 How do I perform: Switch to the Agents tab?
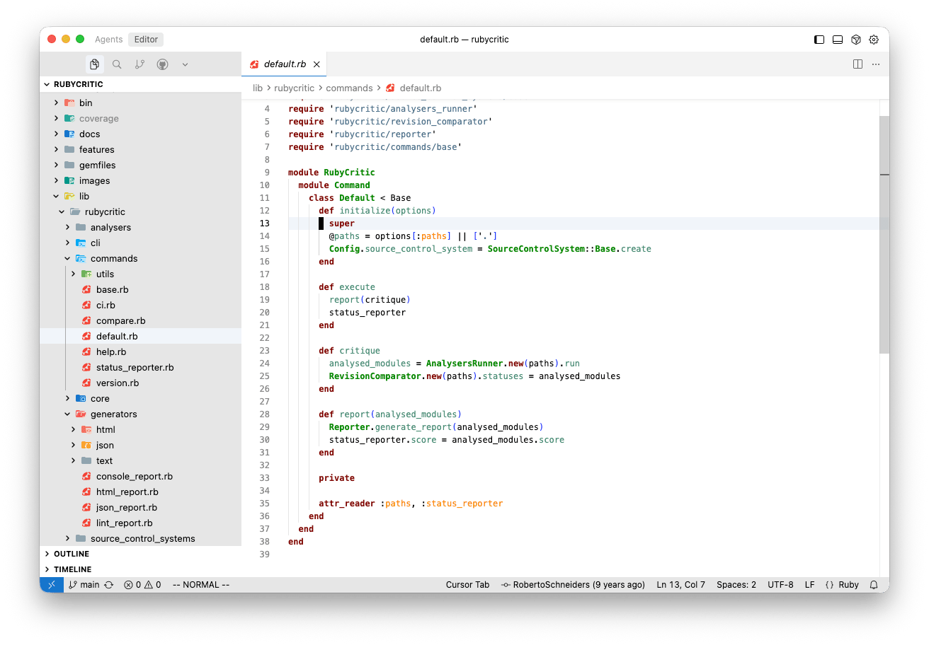point(108,39)
